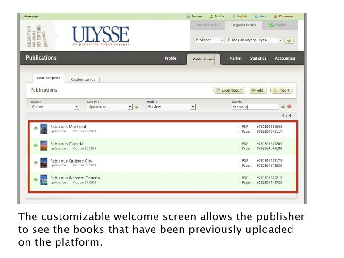Click the Import button
The image size is (344, 258).
[x=282, y=90]
